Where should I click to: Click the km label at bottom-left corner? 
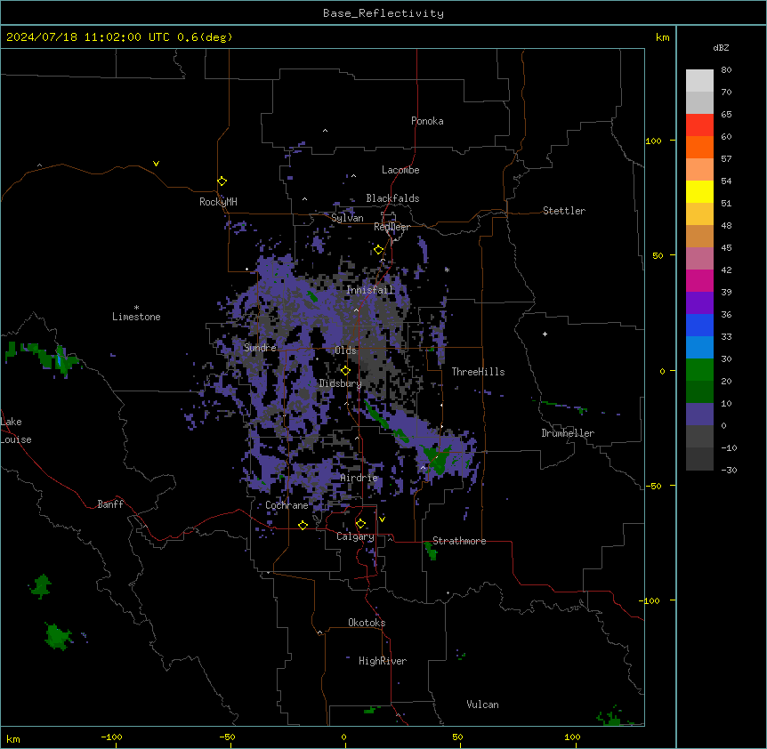(x=13, y=739)
